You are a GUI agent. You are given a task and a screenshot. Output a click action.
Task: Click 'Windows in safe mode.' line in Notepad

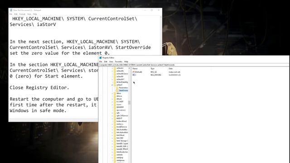tap(38, 110)
